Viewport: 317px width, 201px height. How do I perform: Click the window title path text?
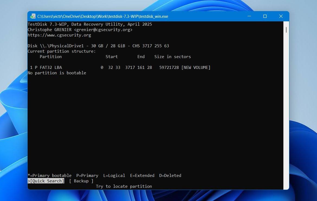point(103,16)
